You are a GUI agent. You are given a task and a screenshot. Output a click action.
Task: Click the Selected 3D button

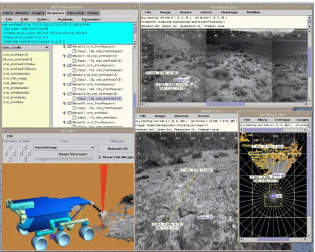[118, 149]
